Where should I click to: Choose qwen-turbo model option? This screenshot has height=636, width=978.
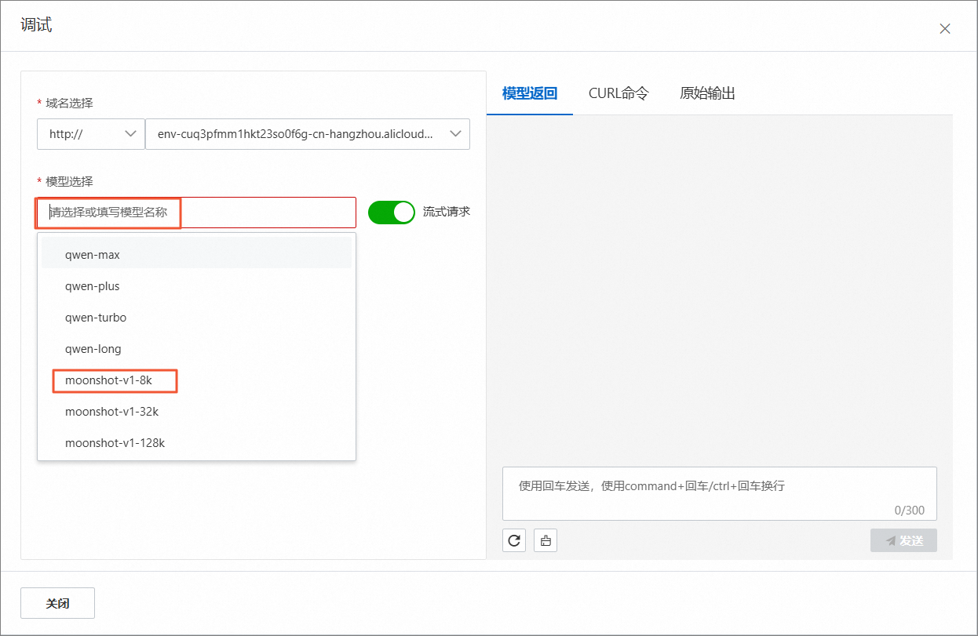(196, 318)
